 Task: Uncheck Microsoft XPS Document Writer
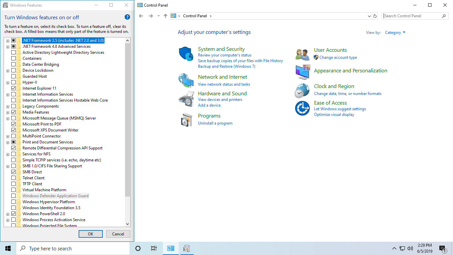(x=14, y=130)
